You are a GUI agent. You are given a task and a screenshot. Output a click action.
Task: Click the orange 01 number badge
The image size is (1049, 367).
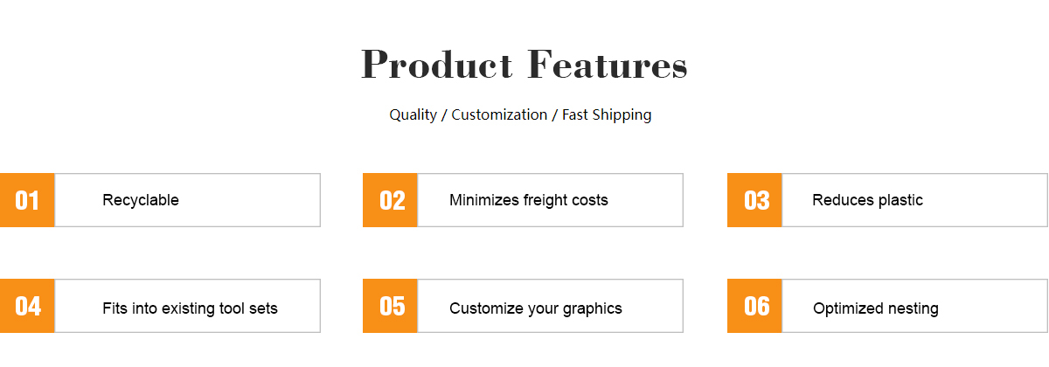(27, 200)
